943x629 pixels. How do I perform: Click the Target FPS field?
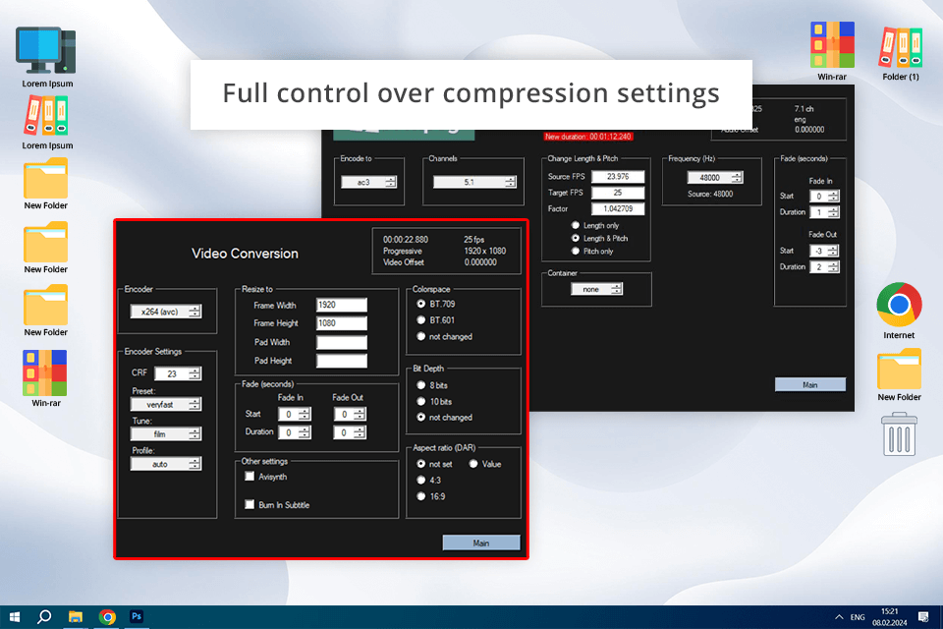click(x=618, y=193)
